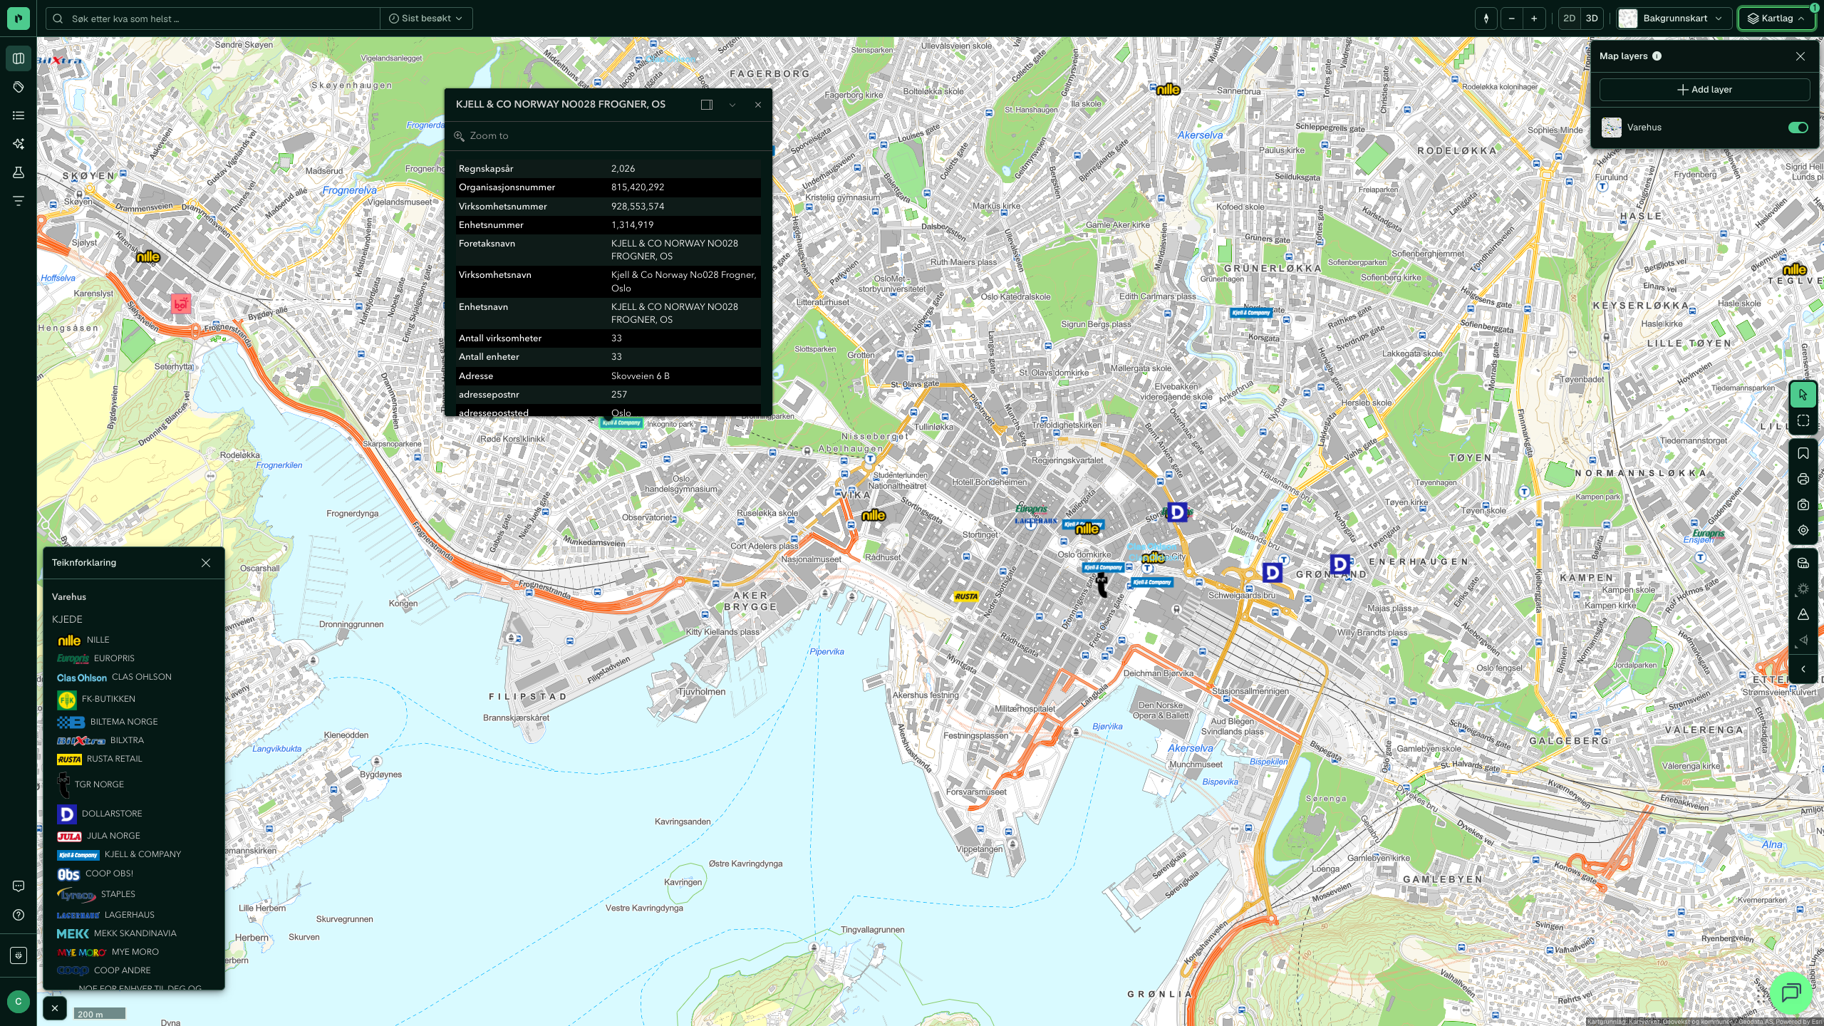Zoom in the map with plus button
This screenshot has height=1026, width=1824.
click(1534, 19)
